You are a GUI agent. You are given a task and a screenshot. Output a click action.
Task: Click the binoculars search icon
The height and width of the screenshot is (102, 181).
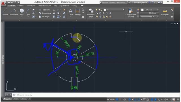click(x=129, y=3)
